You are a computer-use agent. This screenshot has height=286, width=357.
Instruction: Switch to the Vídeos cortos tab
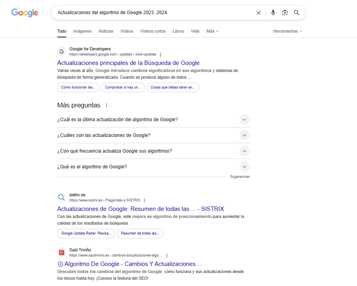pyautogui.click(x=153, y=31)
